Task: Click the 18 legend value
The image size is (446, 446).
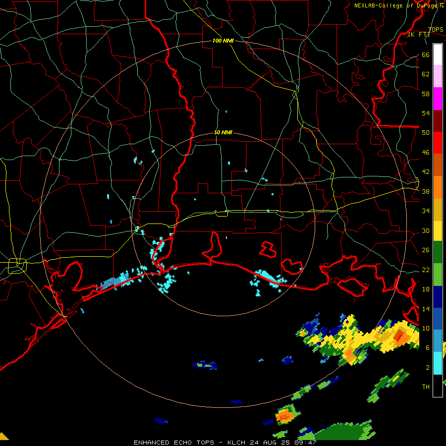Action: pos(426,289)
